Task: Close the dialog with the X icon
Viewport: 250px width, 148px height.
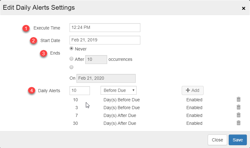Action: 243,8
